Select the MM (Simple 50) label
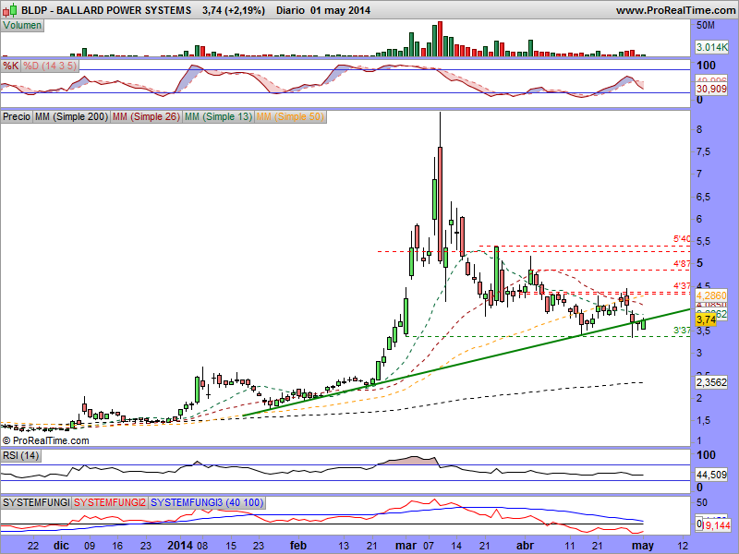Image resolution: width=739 pixels, height=554 pixels. point(290,116)
